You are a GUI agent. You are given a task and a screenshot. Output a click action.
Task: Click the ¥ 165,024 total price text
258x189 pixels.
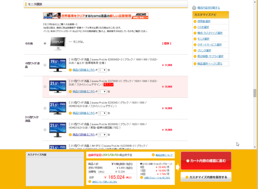tap(114, 177)
